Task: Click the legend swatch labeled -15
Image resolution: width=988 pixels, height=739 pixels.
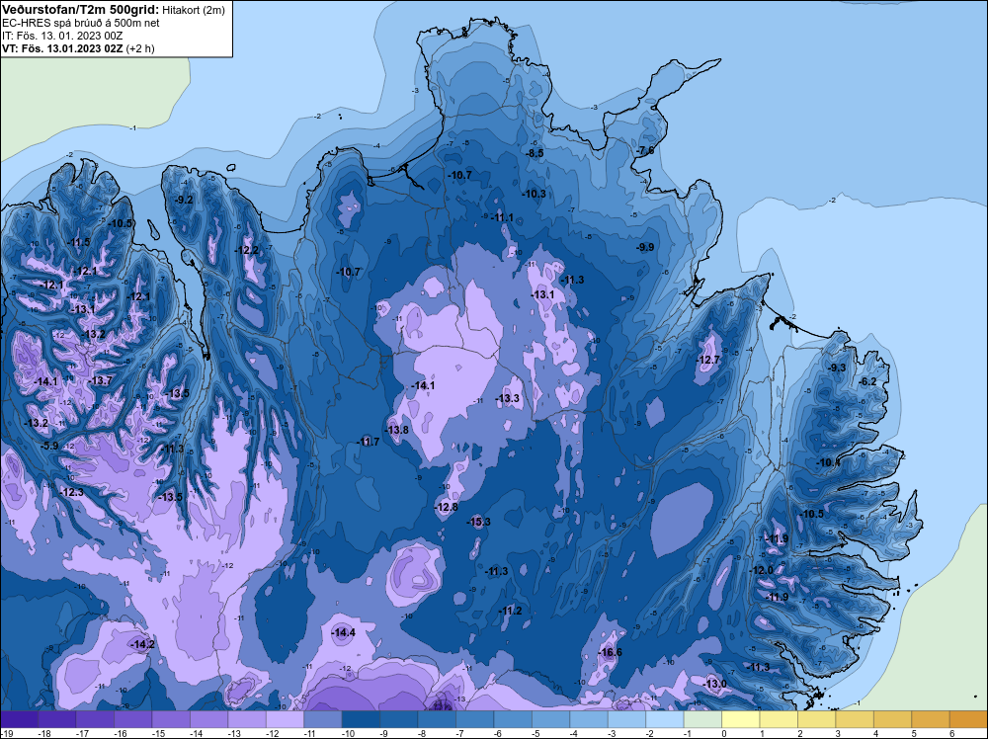Action: pyautogui.click(x=171, y=719)
